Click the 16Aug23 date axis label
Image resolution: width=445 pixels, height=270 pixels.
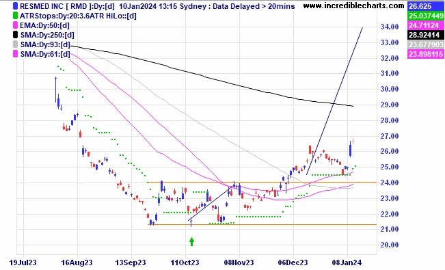tap(77, 262)
